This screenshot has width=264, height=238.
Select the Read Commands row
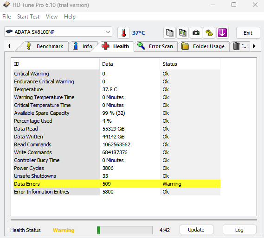(117, 144)
